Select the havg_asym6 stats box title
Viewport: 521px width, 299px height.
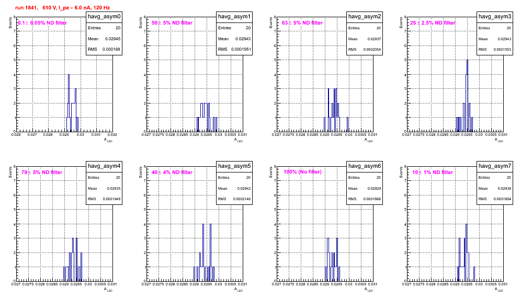(x=365, y=166)
